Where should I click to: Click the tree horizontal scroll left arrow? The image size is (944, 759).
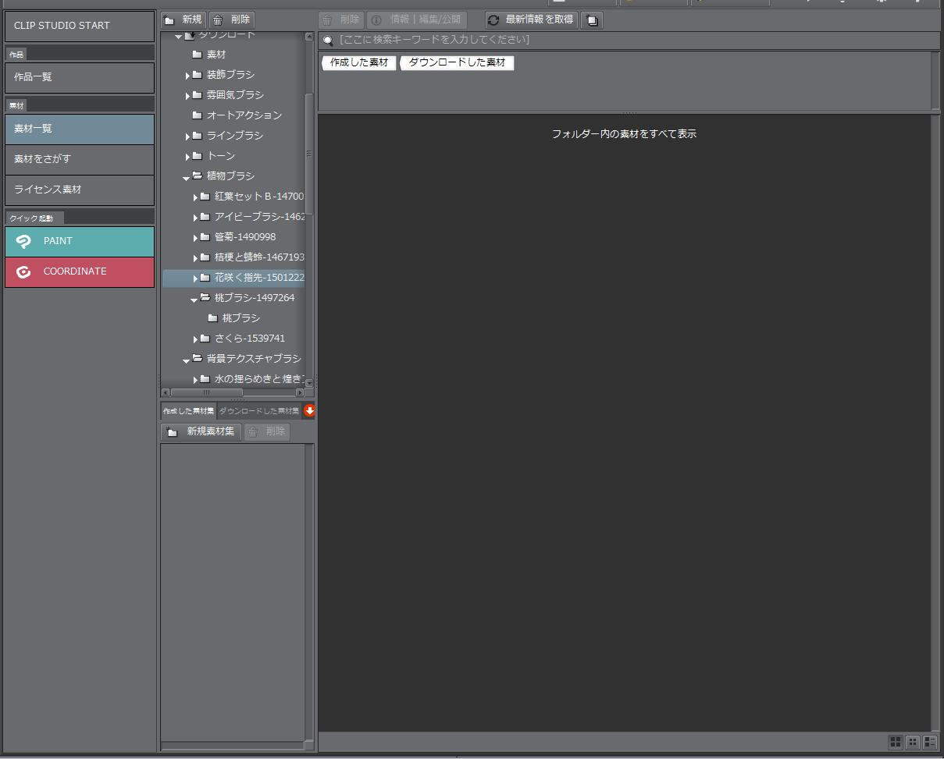166,392
